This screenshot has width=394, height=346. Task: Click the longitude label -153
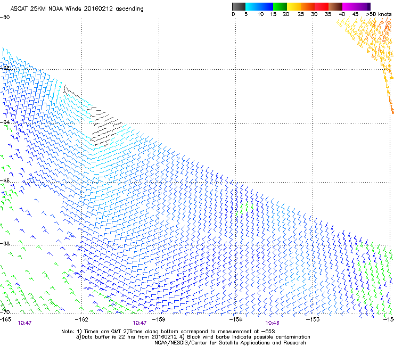[313, 319]
